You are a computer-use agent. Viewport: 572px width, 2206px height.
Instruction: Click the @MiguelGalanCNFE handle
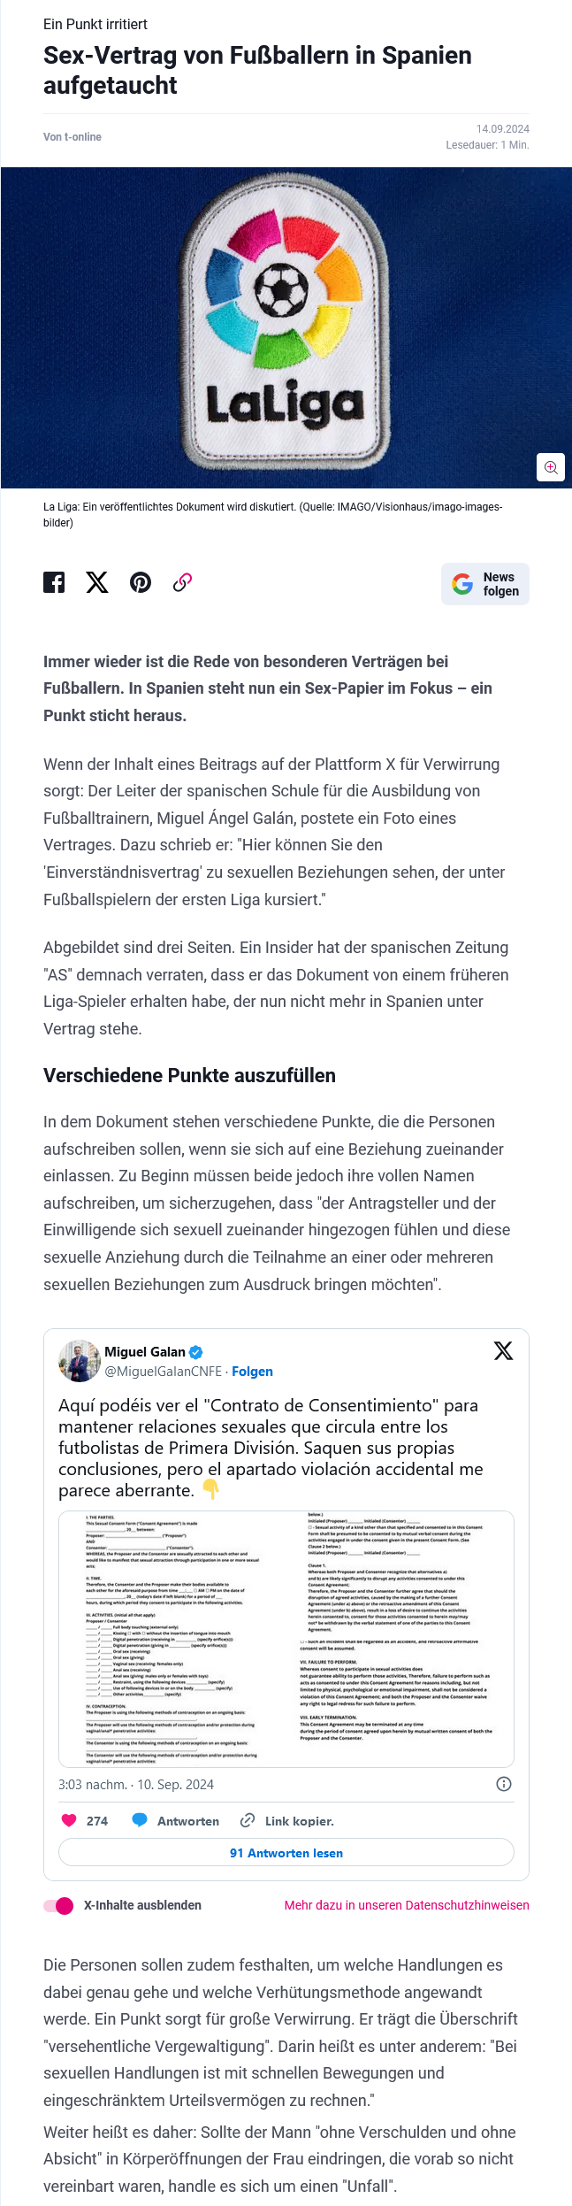(163, 1372)
